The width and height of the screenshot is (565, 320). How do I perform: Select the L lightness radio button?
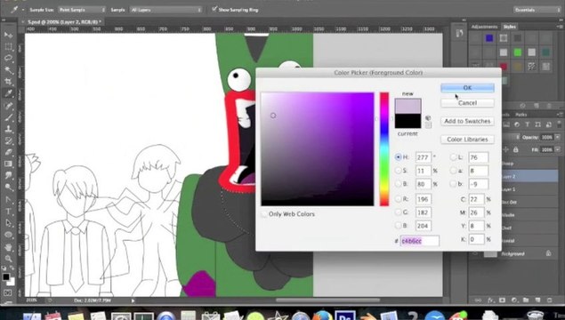click(453, 157)
